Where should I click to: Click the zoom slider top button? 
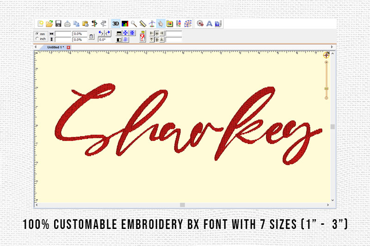tap(327, 62)
